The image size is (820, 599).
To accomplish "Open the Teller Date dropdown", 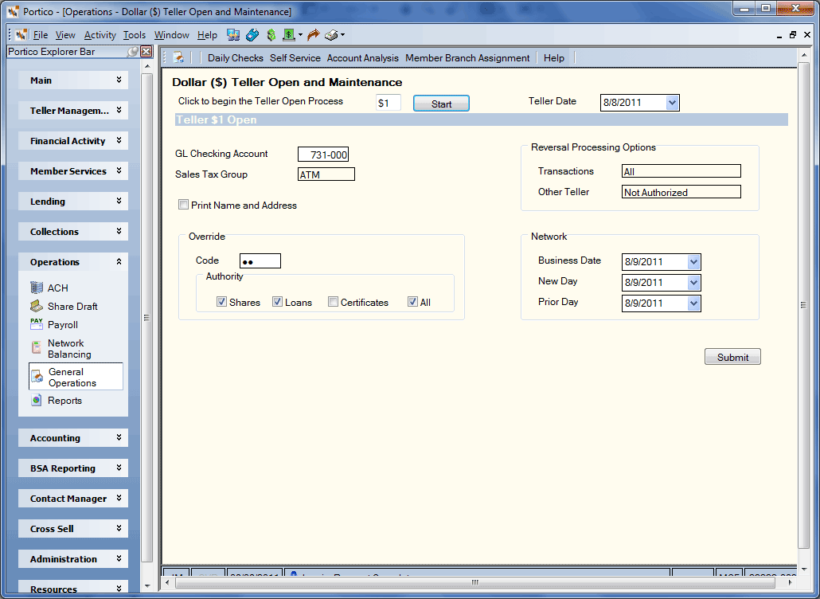I will pos(673,103).
